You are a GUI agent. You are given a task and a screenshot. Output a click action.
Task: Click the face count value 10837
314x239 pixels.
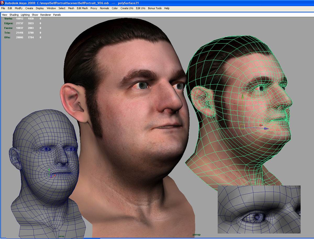(20, 28)
